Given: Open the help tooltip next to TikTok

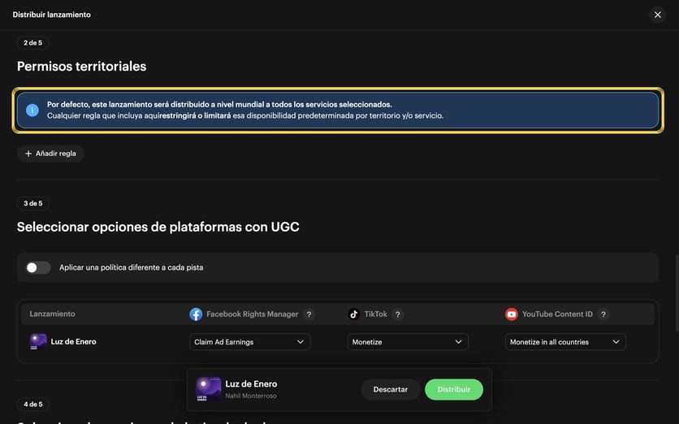Looking at the screenshot, I should point(397,314).
